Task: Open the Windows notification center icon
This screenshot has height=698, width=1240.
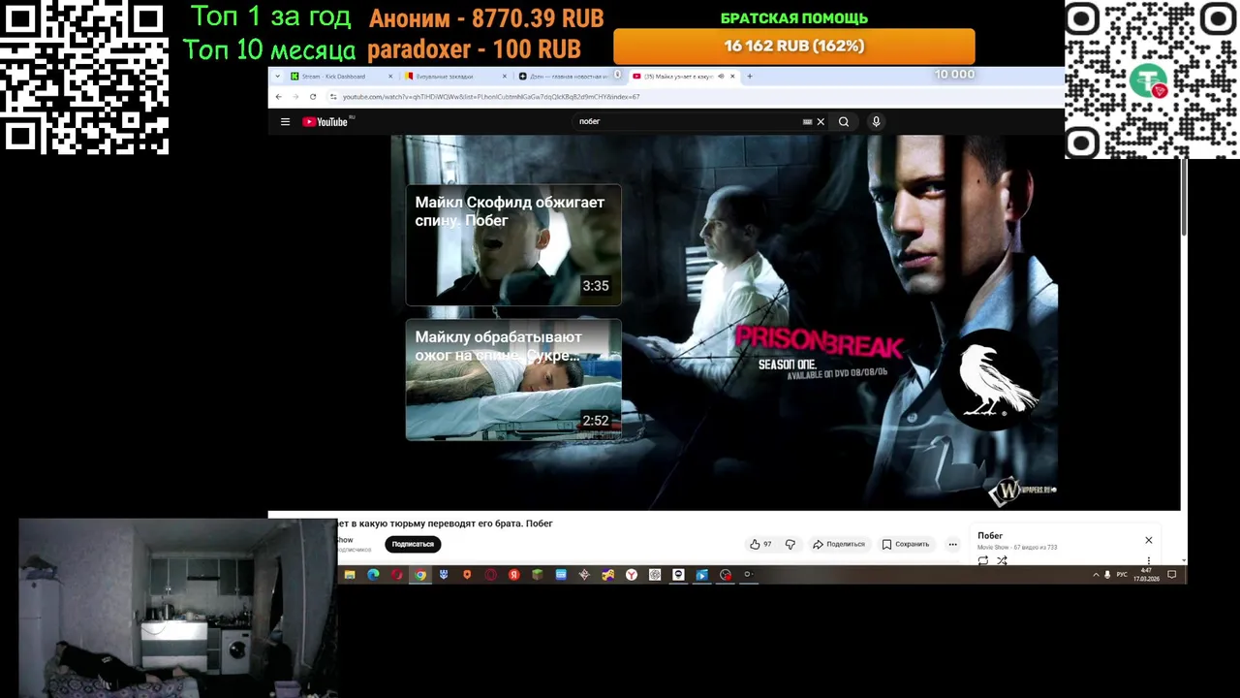Action: click(x=1171, y=575)
